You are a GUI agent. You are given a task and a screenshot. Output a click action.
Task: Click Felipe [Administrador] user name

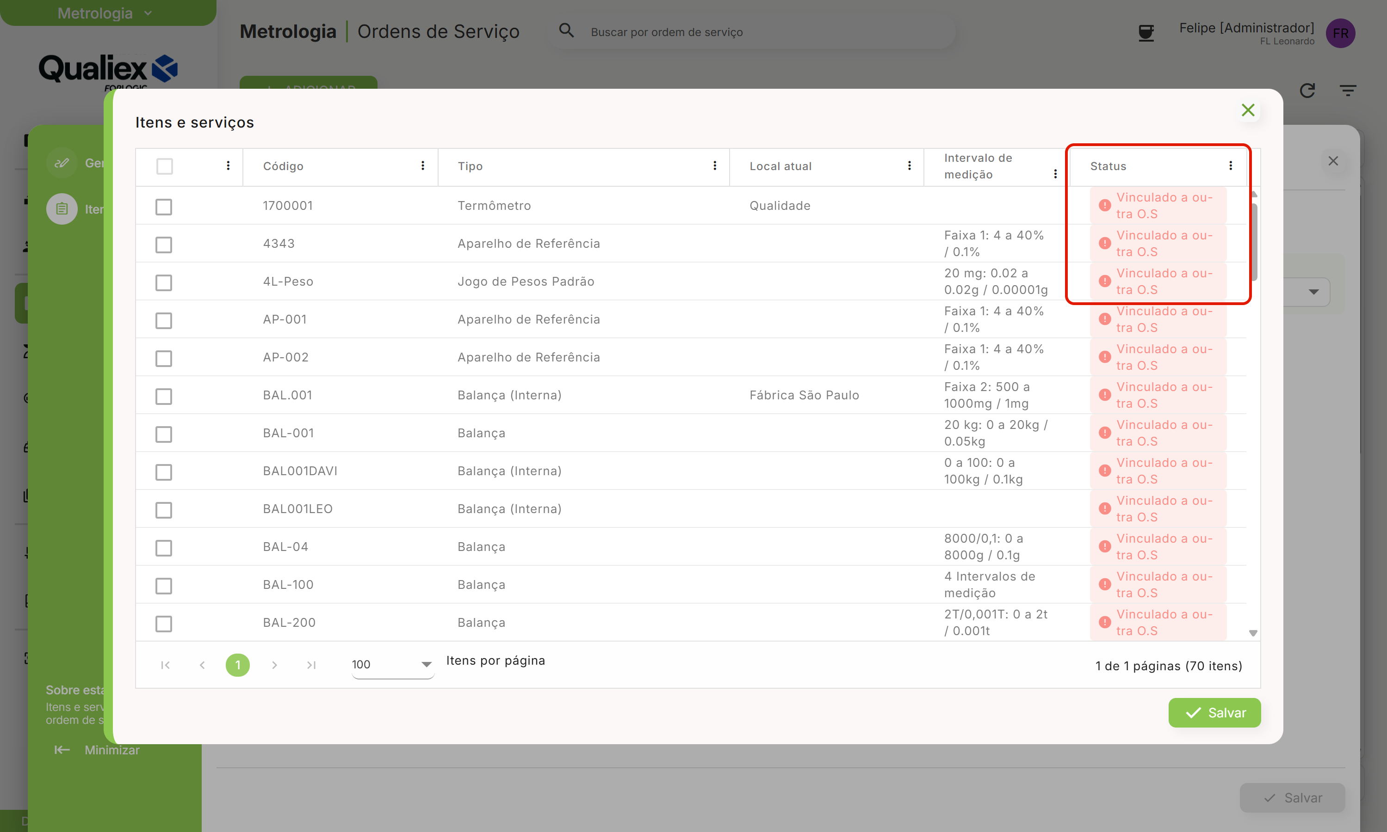1246,28
